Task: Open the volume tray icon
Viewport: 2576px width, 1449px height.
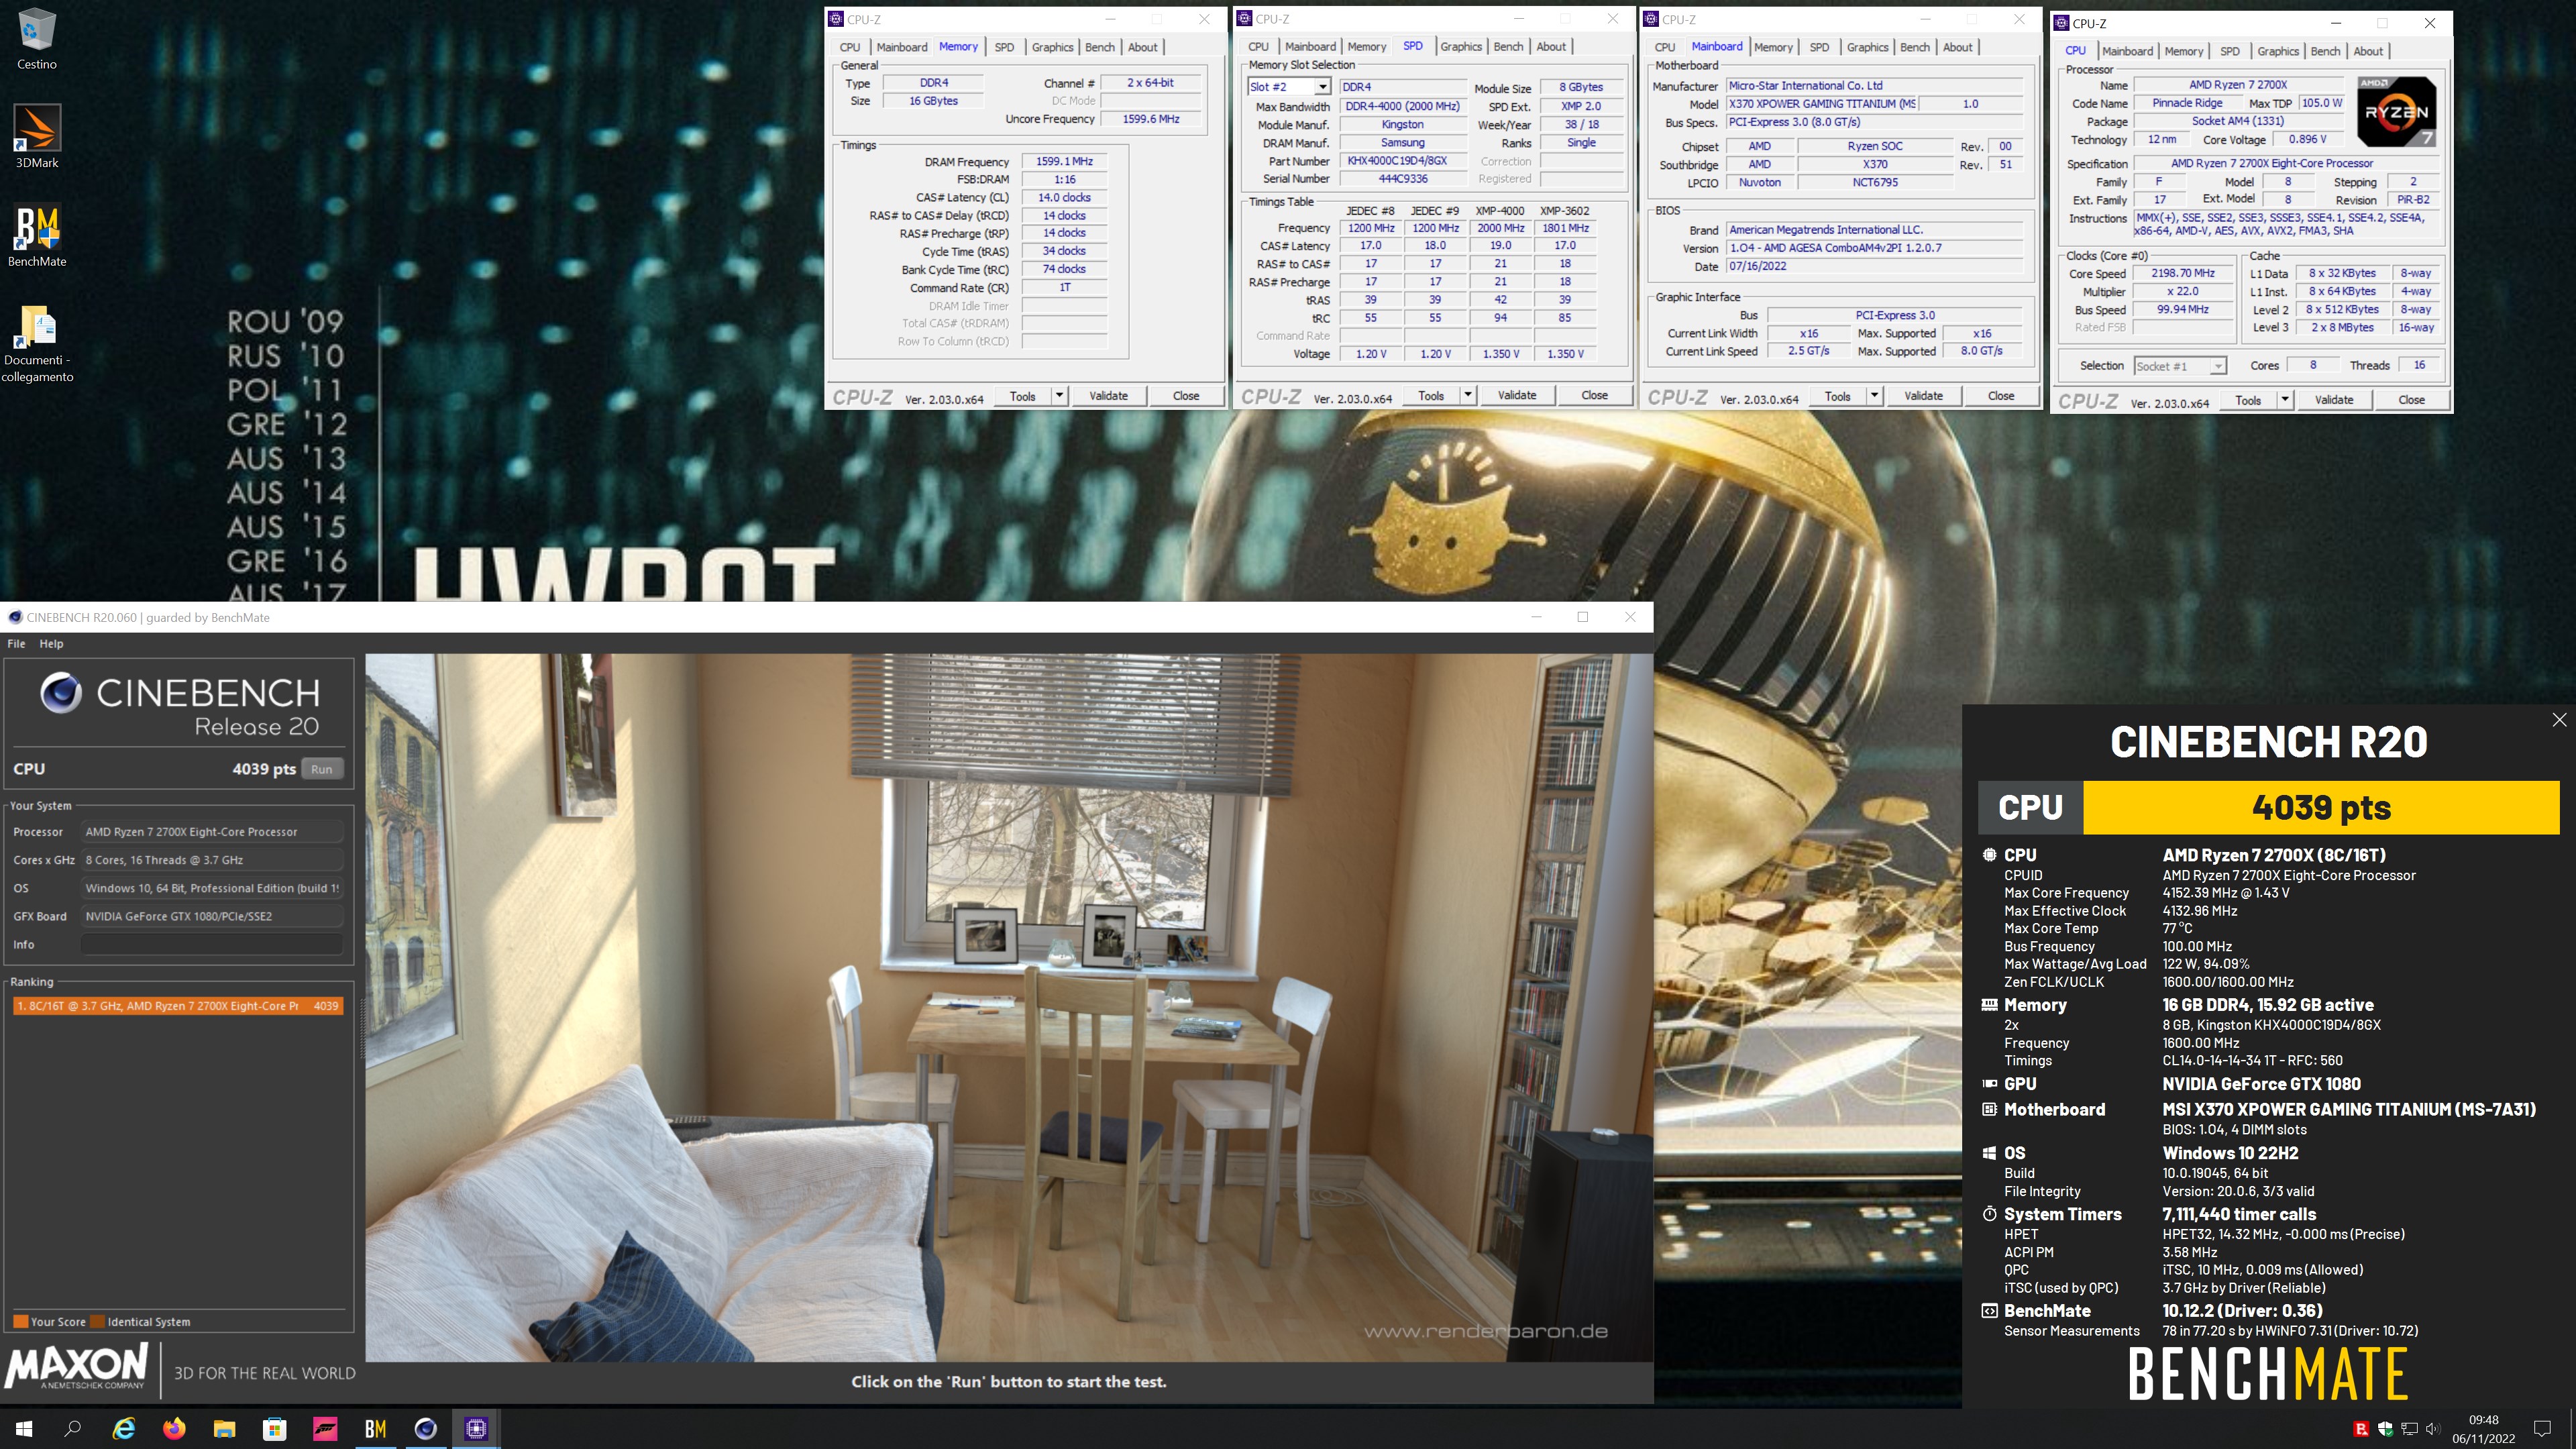Action: pos(2432,1429)
